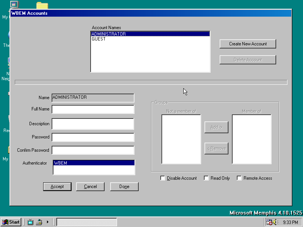Click the second quick launch icon beside TV
The image size is (303, 227).
click(39, 222)
